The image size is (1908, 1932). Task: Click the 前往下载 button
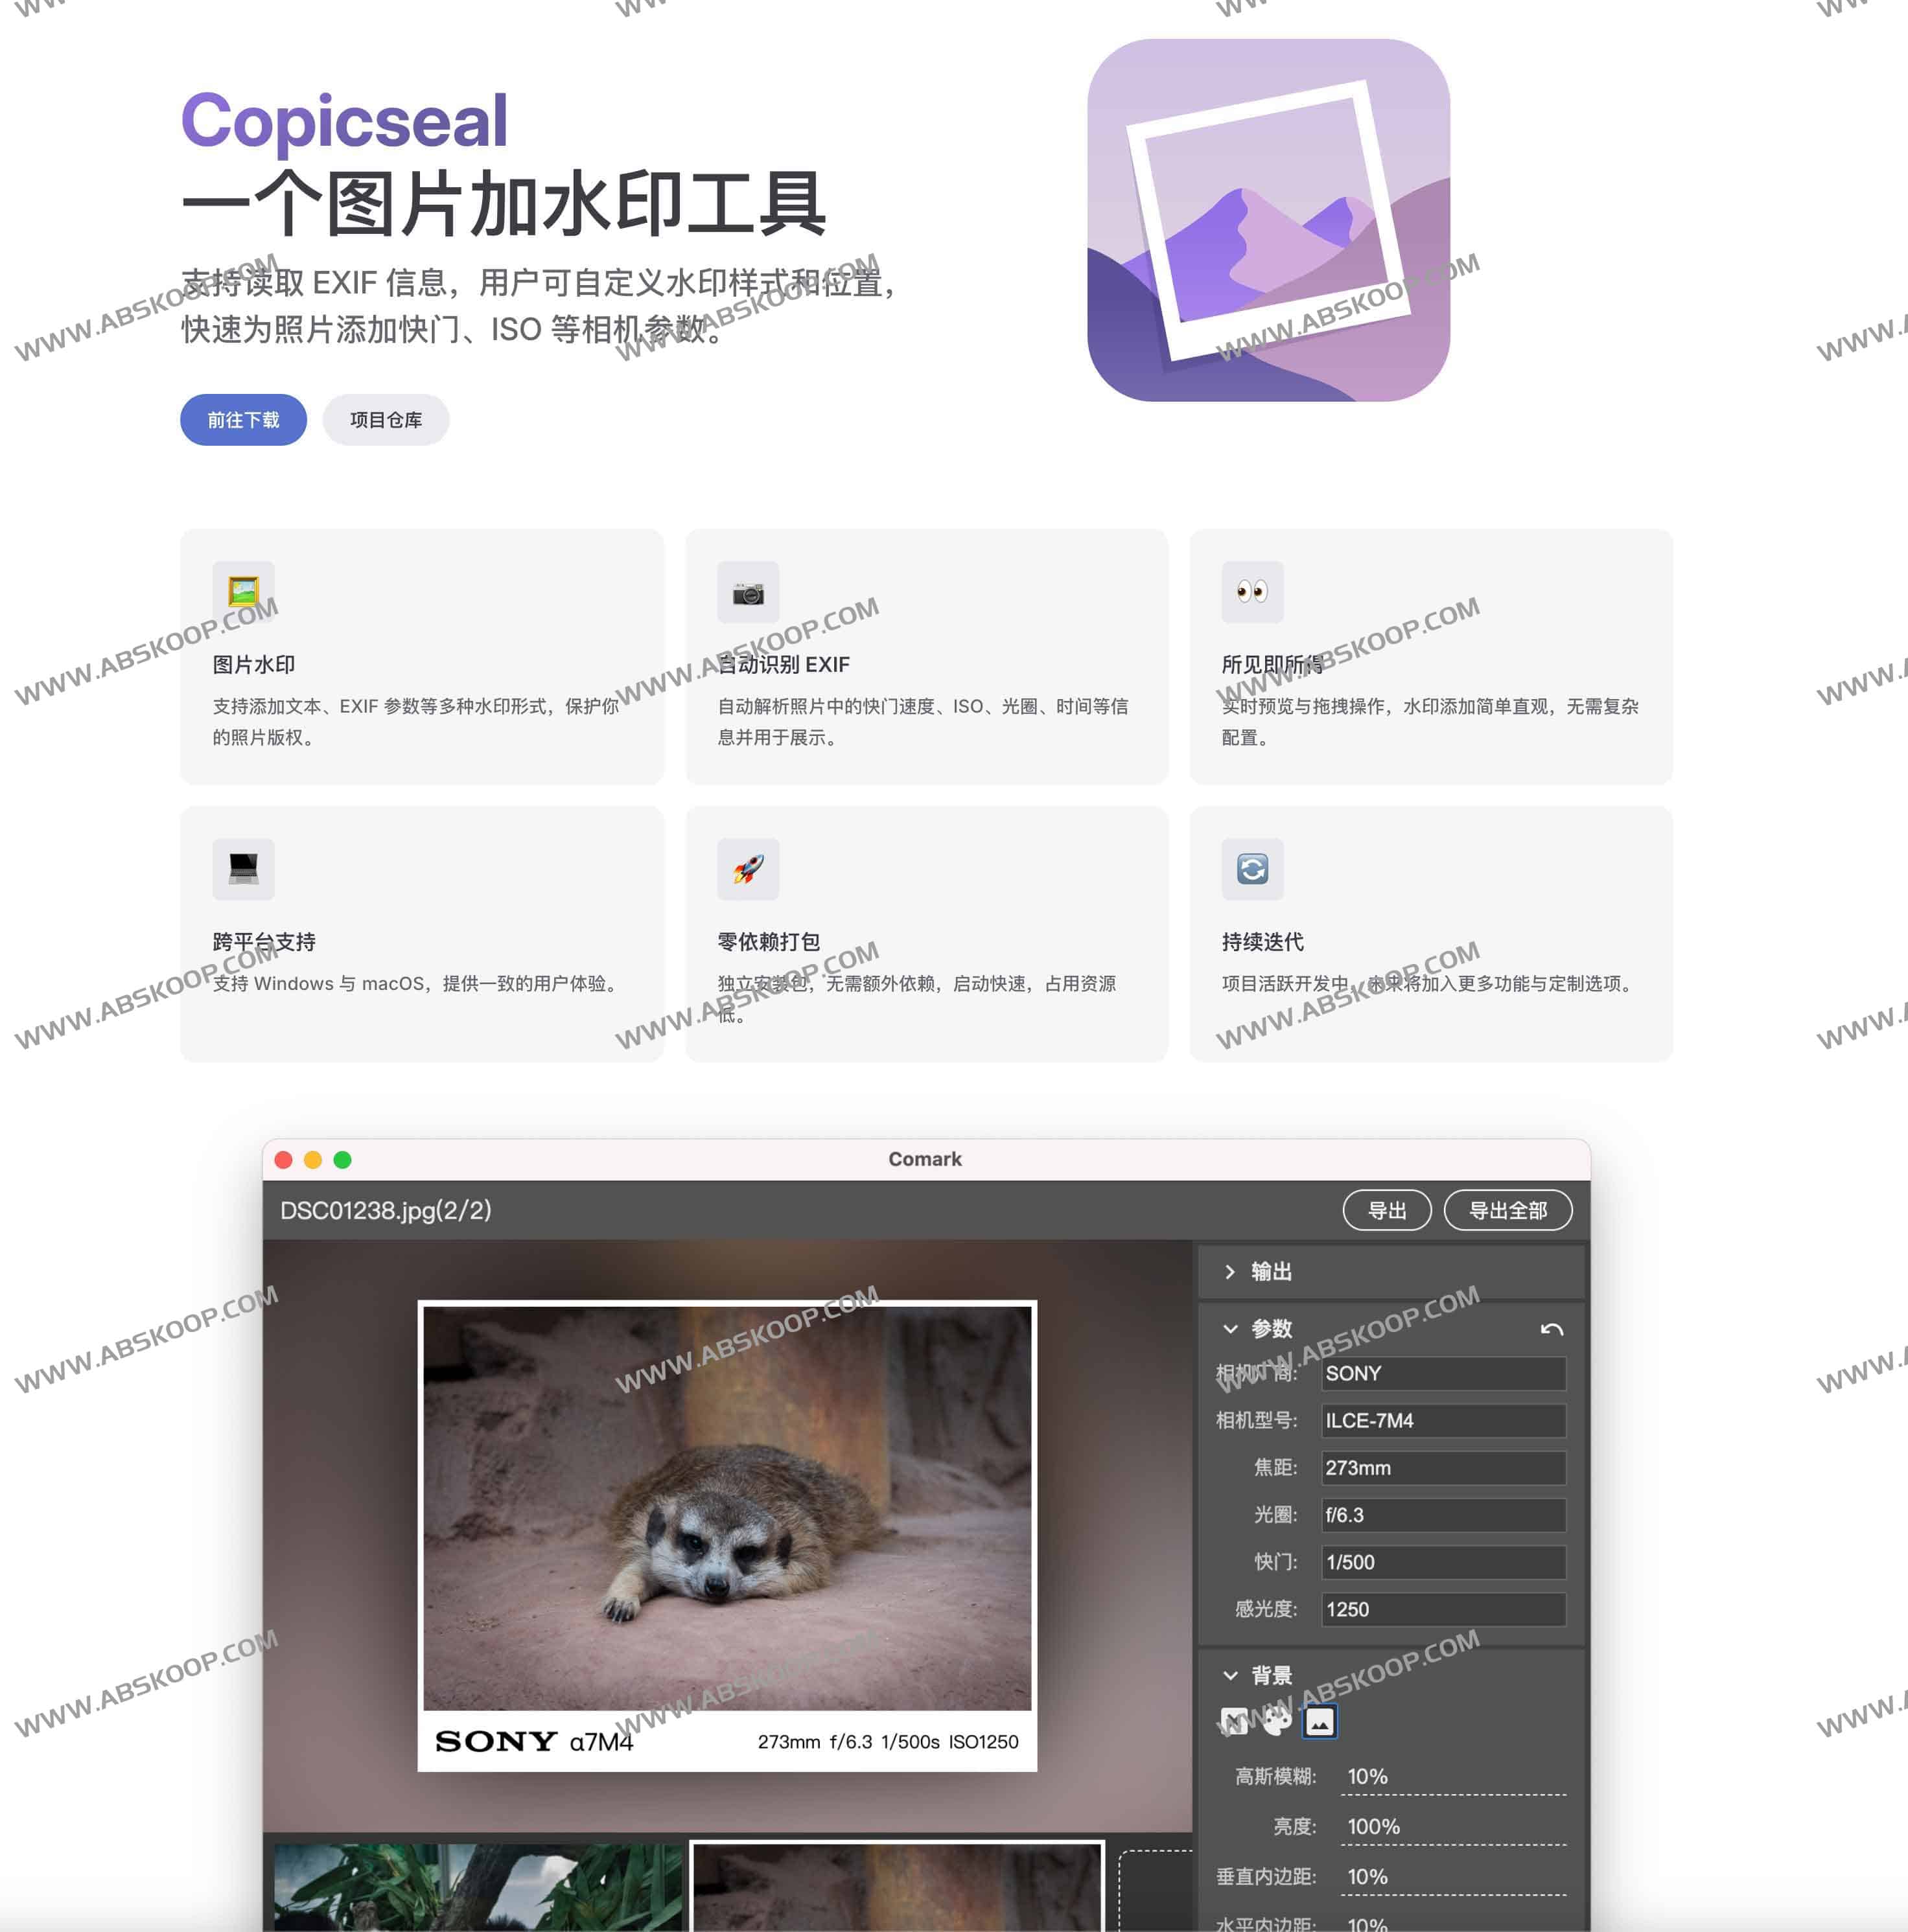click(242, 420)
